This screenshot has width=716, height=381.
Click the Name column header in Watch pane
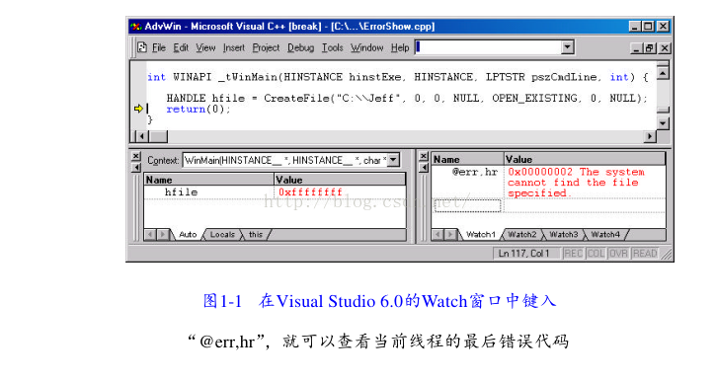point(467,159)
